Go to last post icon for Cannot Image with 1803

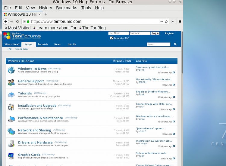174,109
